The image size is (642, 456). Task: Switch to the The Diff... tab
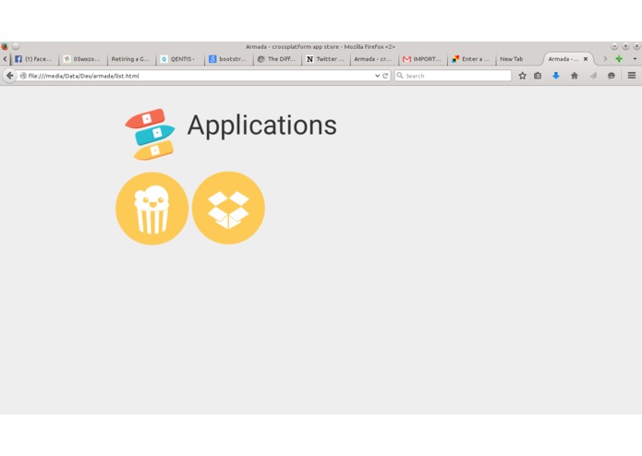click(x=277, y=59)
